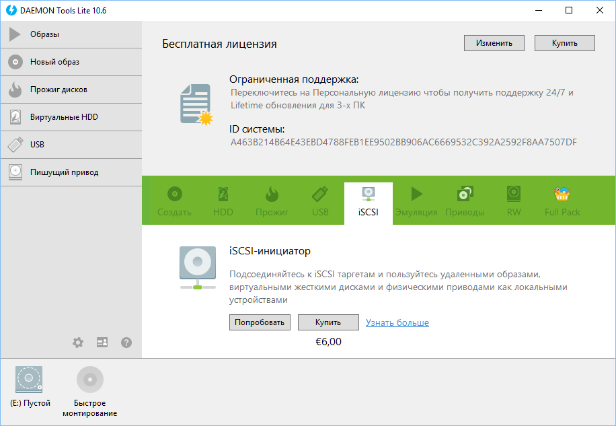Switch to the Эмуляция tab
Viewport: 616px width, 426px height.
416,202
